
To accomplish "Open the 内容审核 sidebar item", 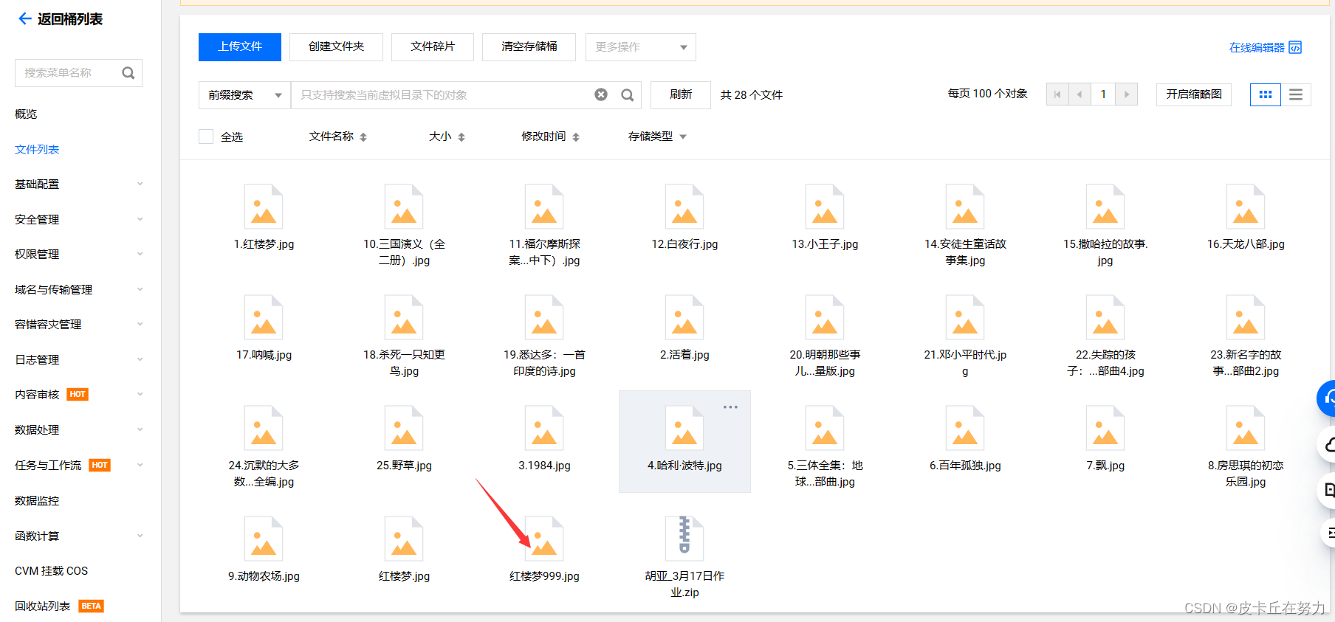I will (x=37, y=394).
